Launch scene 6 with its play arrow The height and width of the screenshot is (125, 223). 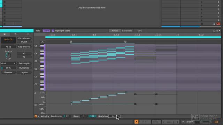pyautogui.click(x=201, y=13)
